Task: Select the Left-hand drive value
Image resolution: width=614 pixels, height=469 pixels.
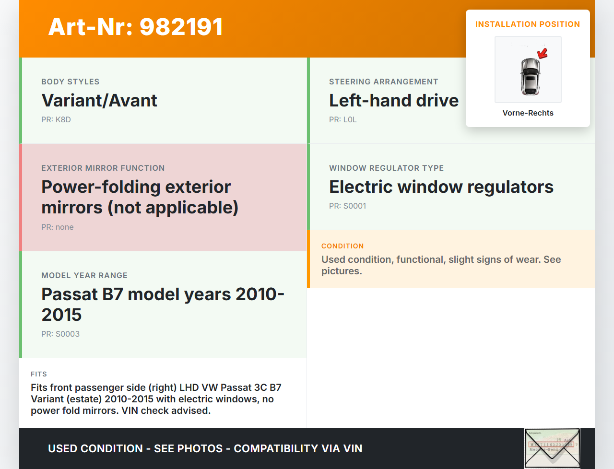Action: coord(394,100)
